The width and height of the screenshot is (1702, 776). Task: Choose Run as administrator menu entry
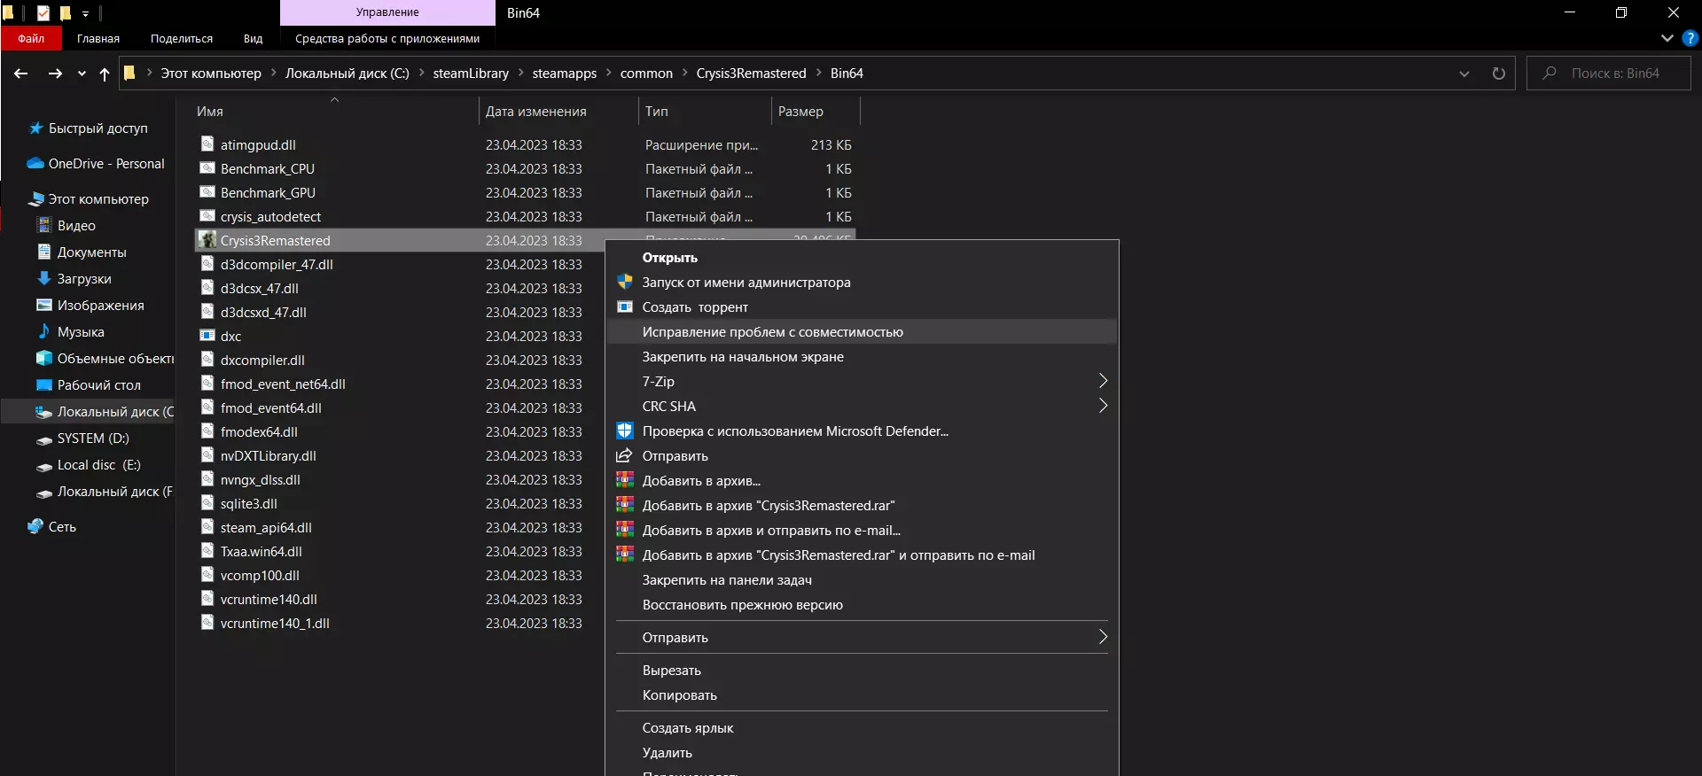click(x=746, y=283)
